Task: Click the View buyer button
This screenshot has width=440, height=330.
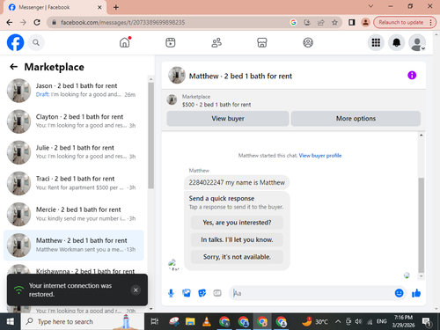Action: 228,119
